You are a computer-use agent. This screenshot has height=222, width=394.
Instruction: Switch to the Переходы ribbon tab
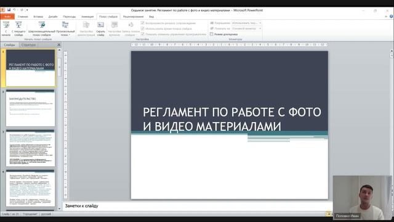point(70,17)
